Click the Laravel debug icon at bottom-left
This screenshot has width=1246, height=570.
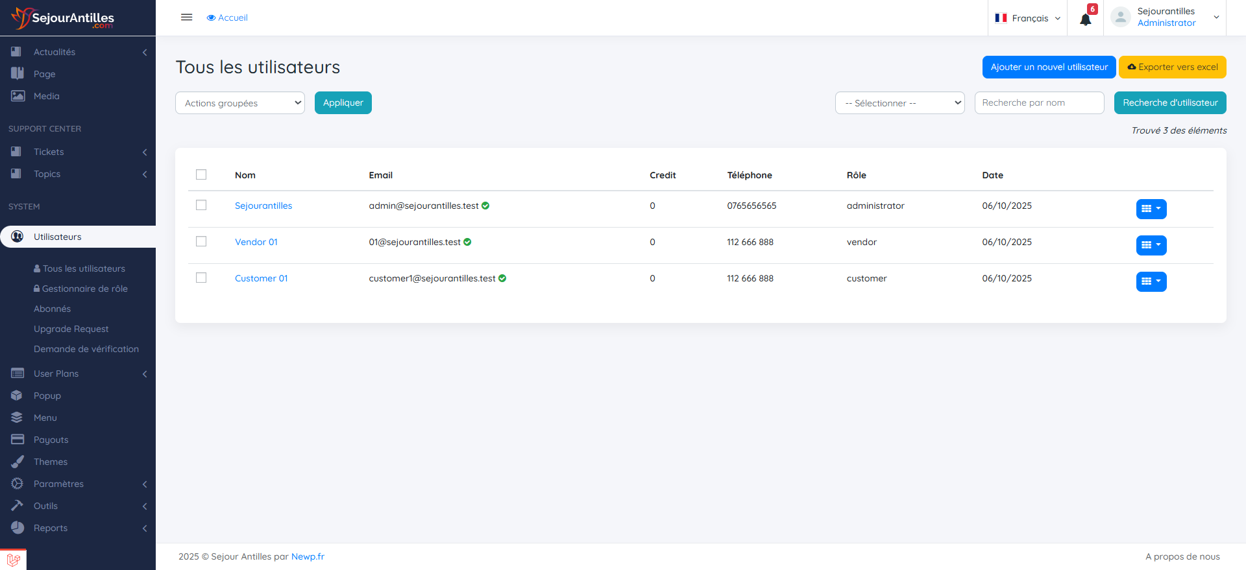pos(13,560)
